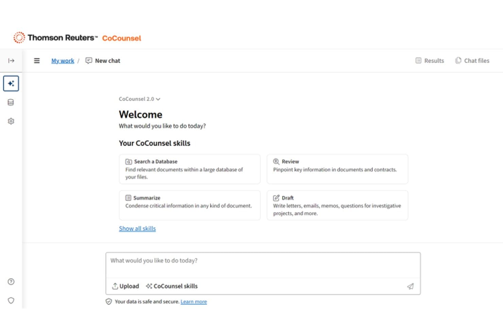The image size is (503, 335).
Task: Click the Upload button
Action: point(125,286)
